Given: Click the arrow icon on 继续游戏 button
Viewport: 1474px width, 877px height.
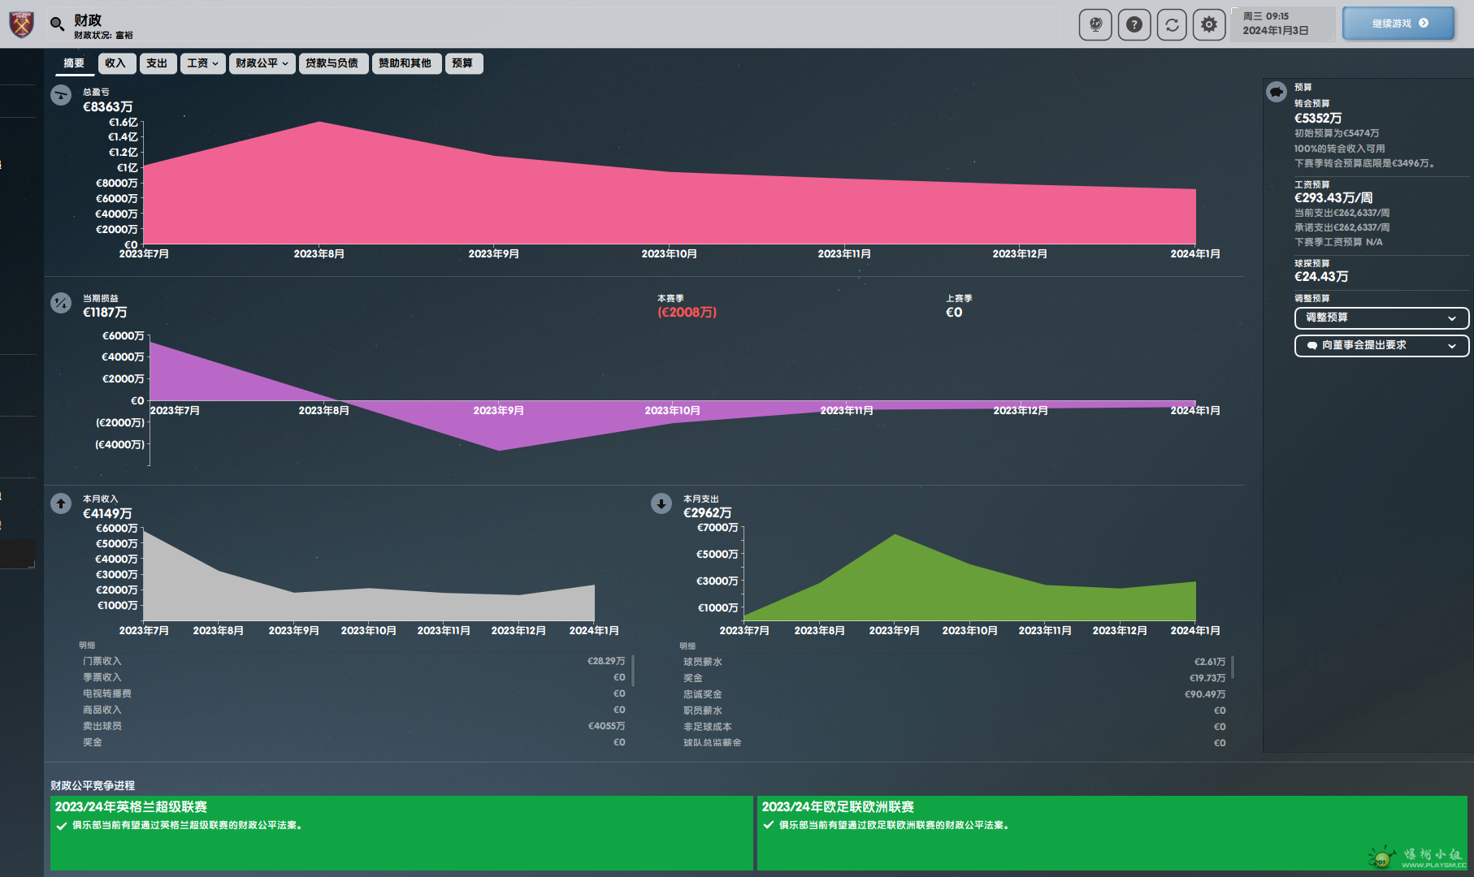Looking at the screenshot, I should 1424,23.
